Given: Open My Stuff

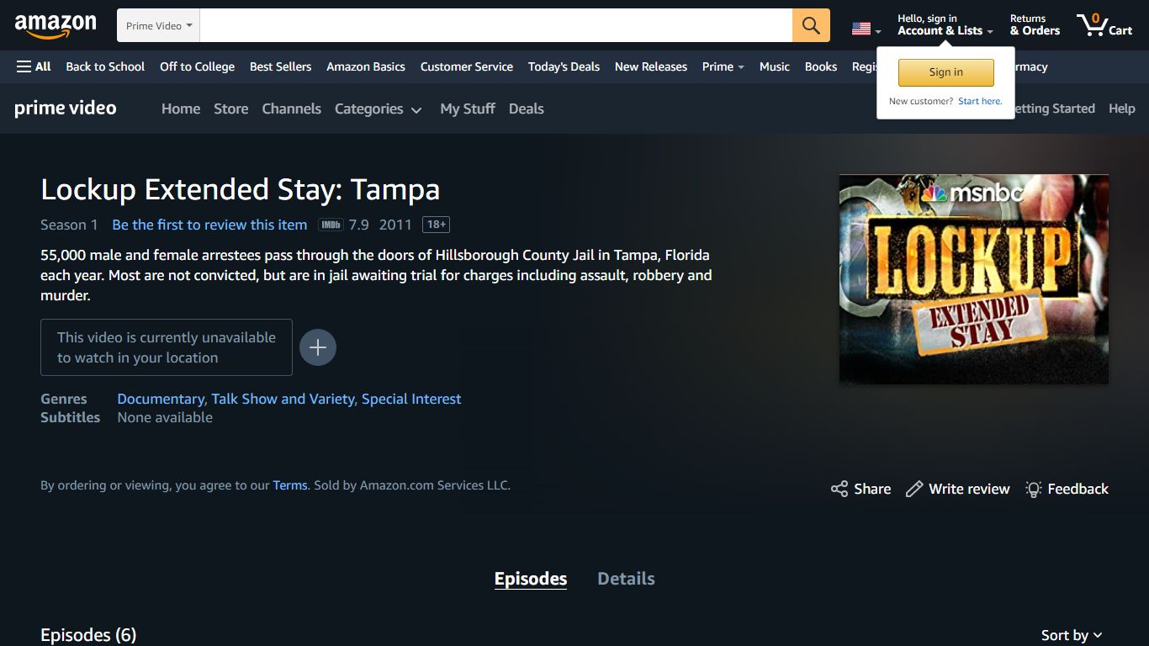Looking at the screenshot, I should point(468,109).
